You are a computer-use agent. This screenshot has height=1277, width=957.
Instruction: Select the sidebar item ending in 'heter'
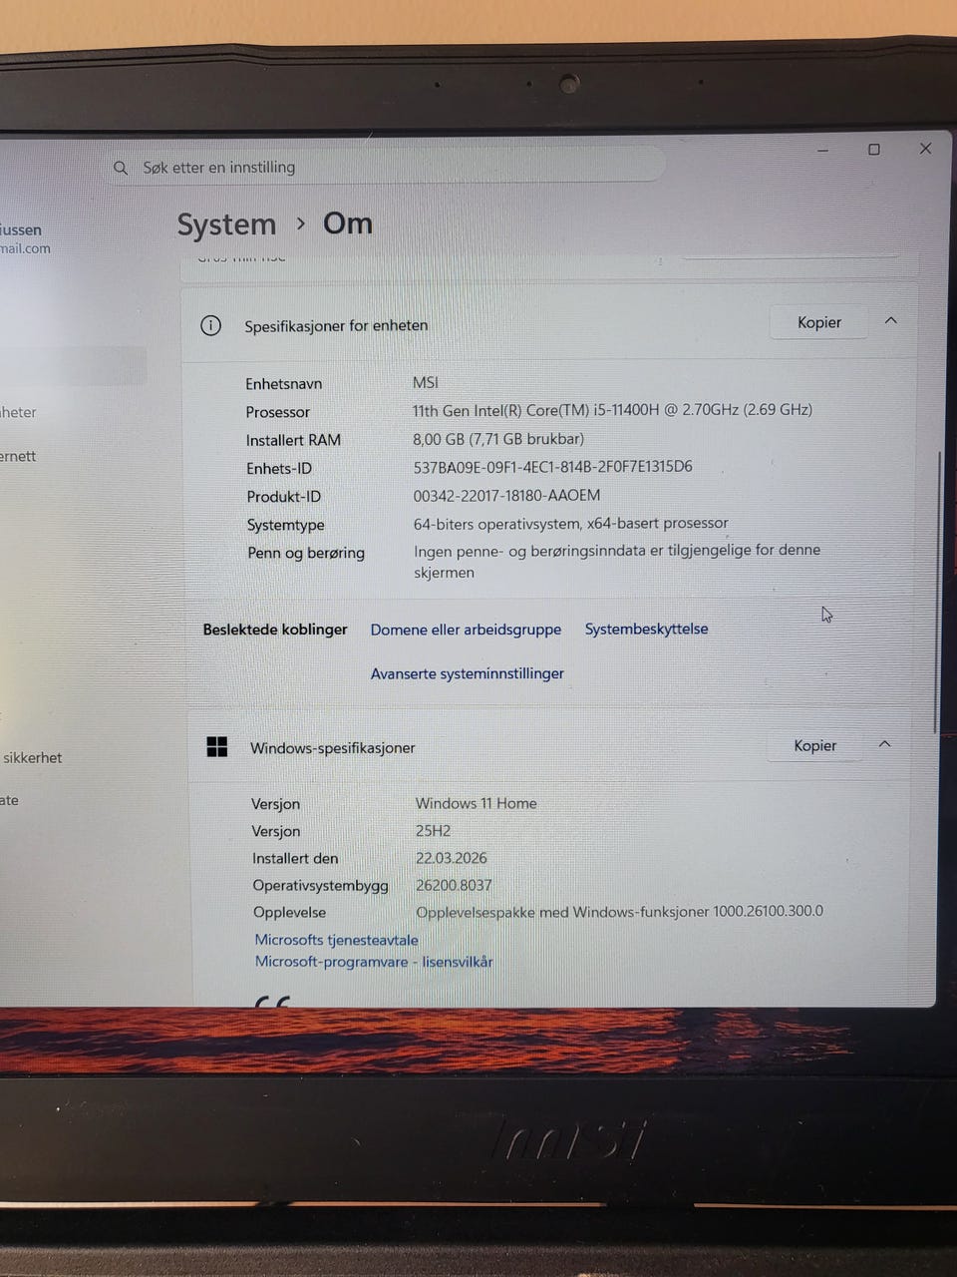pyautogui.click(x=18, y=412)
